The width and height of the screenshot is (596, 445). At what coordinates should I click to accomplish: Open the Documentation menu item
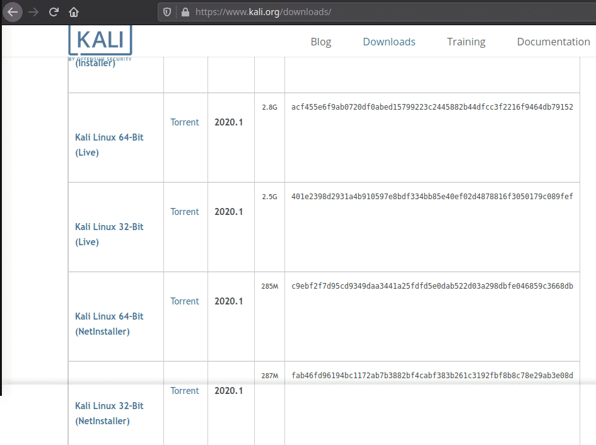tap(553, 42)
